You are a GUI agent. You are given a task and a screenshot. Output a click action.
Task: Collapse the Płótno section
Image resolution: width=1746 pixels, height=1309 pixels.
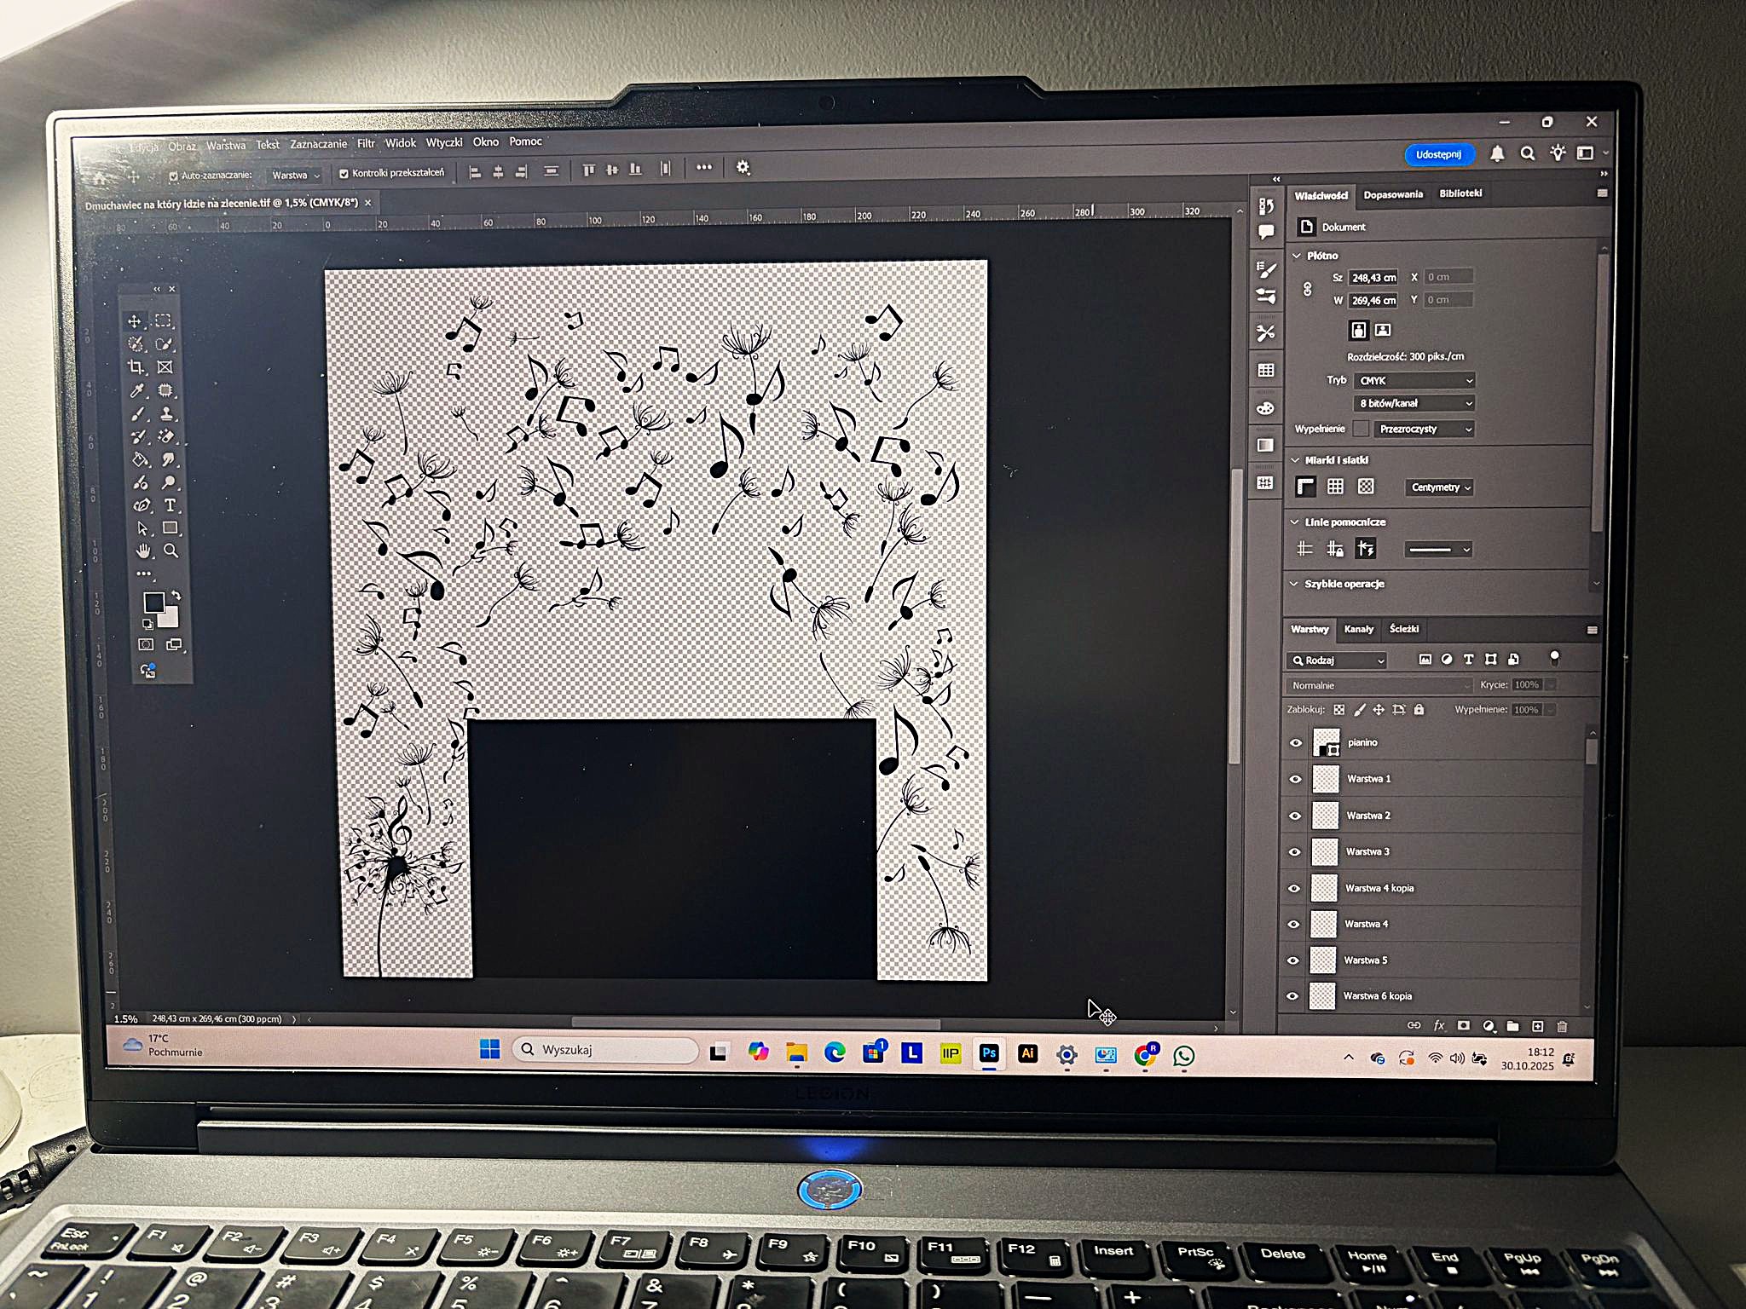pos(1298,255)
